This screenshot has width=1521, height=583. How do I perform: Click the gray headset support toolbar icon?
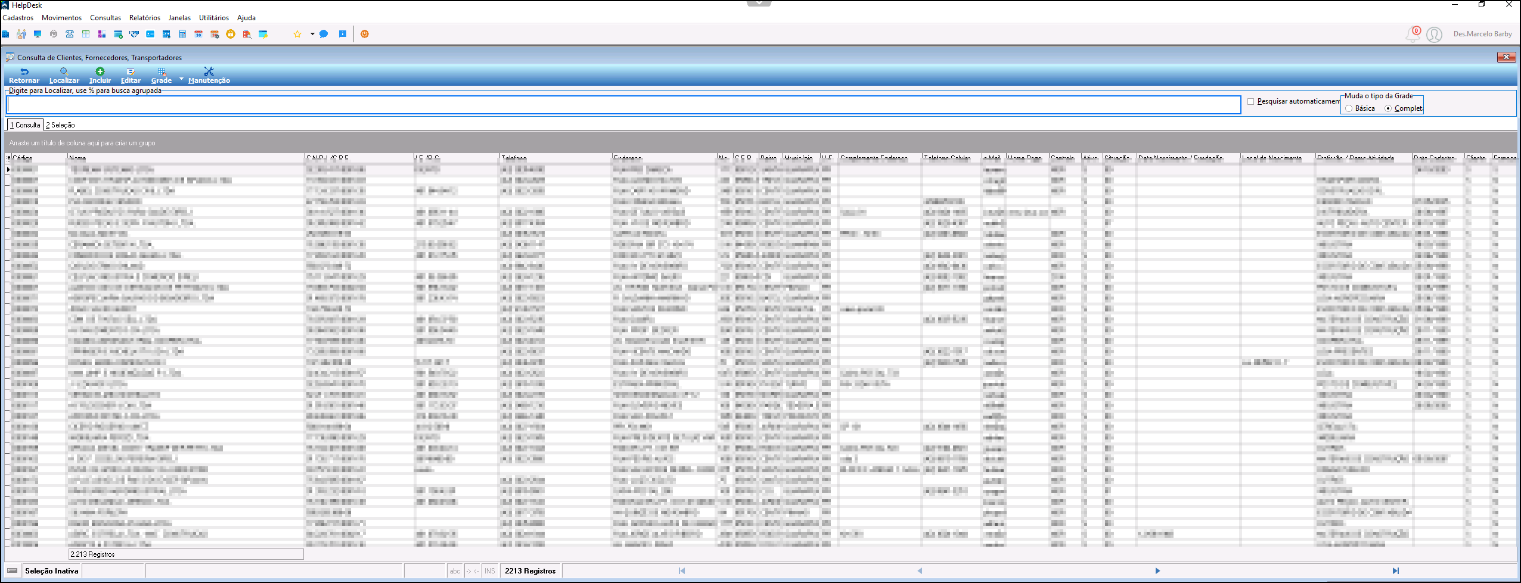[54, 34]
